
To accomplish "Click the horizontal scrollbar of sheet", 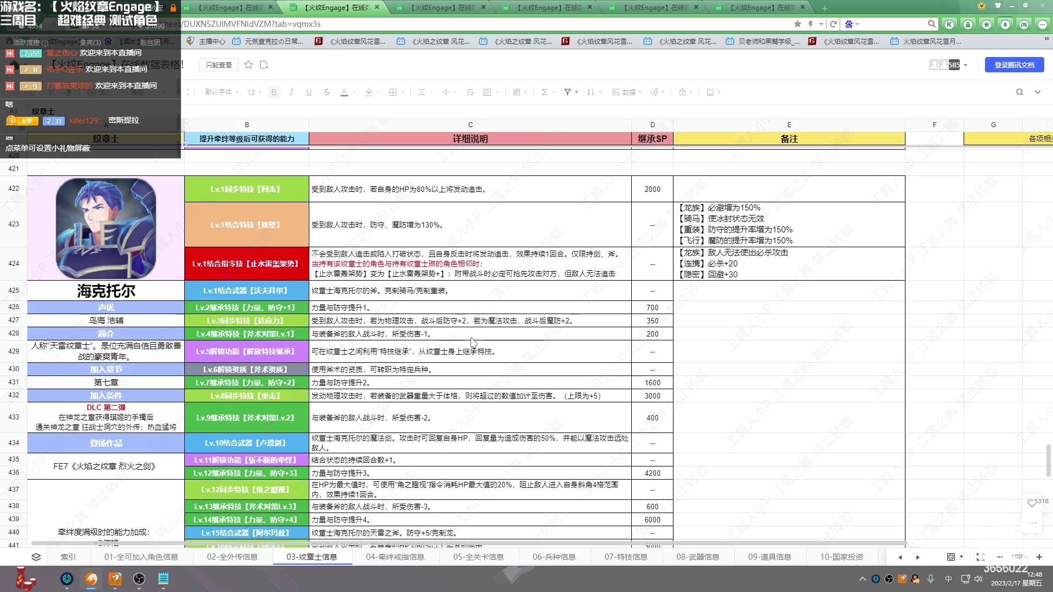I will pyautogui.click(x=469, y=543).
